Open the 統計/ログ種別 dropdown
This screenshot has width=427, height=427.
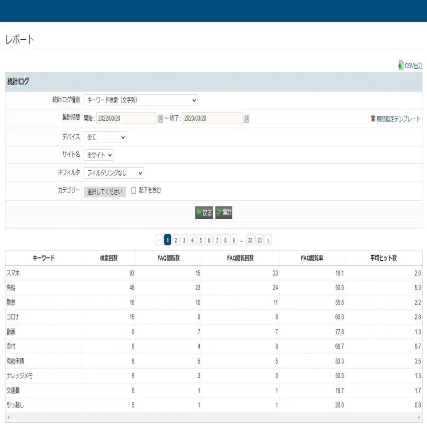[141, 100]
